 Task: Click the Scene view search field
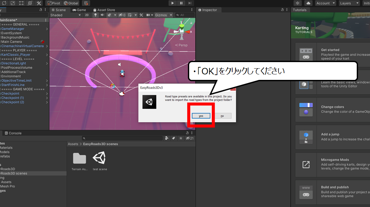(x=185, y=15)
